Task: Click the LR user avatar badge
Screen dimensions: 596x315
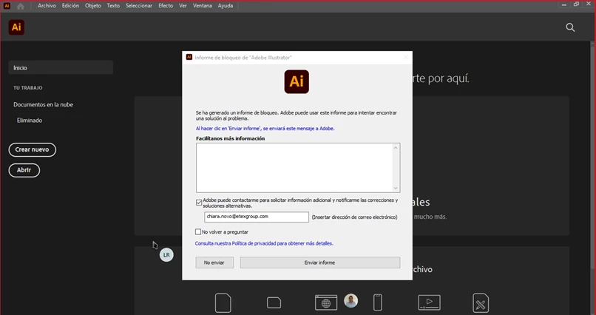Action: (166, 255)
